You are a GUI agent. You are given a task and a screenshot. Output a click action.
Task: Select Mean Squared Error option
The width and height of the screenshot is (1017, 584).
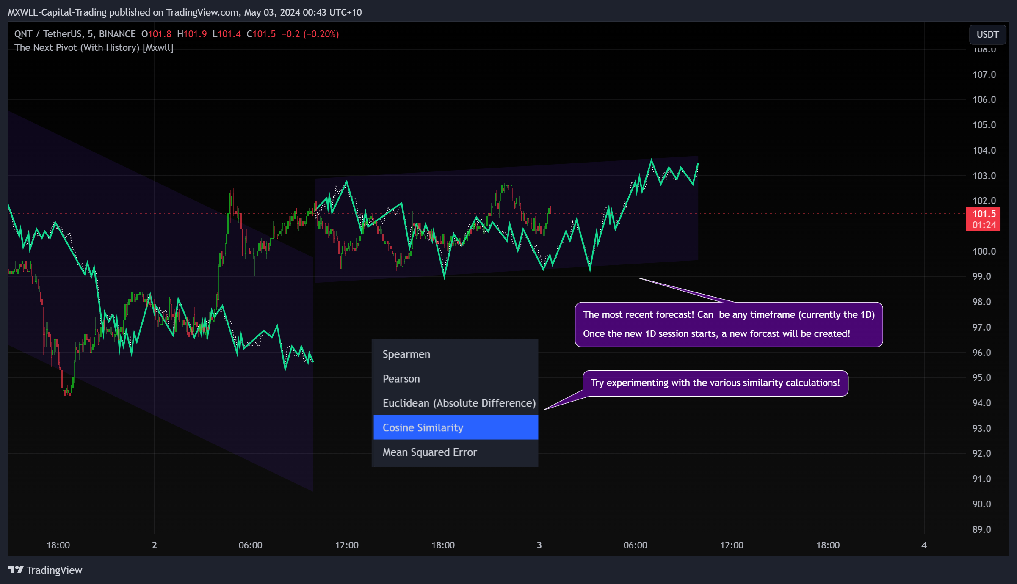(x=456, y=452)
